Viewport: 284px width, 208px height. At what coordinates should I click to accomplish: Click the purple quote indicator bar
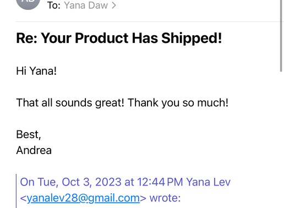tap(17, 191)
